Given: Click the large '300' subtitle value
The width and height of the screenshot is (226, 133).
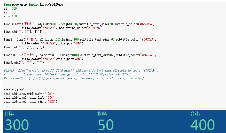Looking at the screenshot, I should coord(17,125).
